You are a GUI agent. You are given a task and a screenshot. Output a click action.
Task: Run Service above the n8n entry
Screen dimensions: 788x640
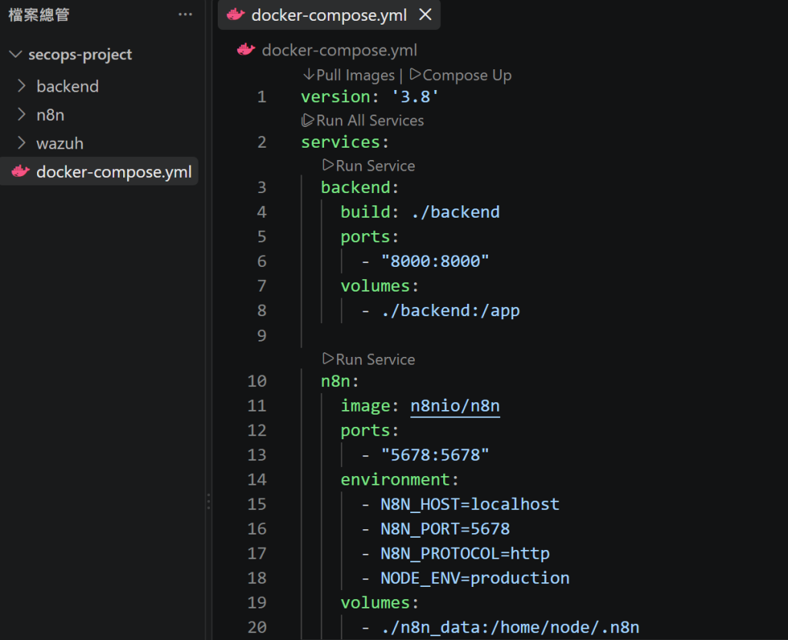369,360
